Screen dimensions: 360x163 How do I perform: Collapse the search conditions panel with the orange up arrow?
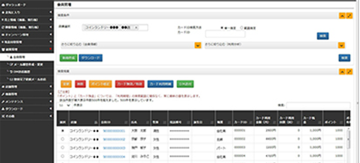342,16
